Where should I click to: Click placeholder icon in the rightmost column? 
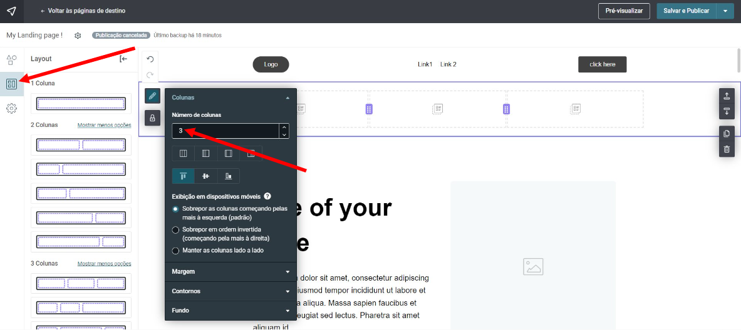[x=575, y=109]
